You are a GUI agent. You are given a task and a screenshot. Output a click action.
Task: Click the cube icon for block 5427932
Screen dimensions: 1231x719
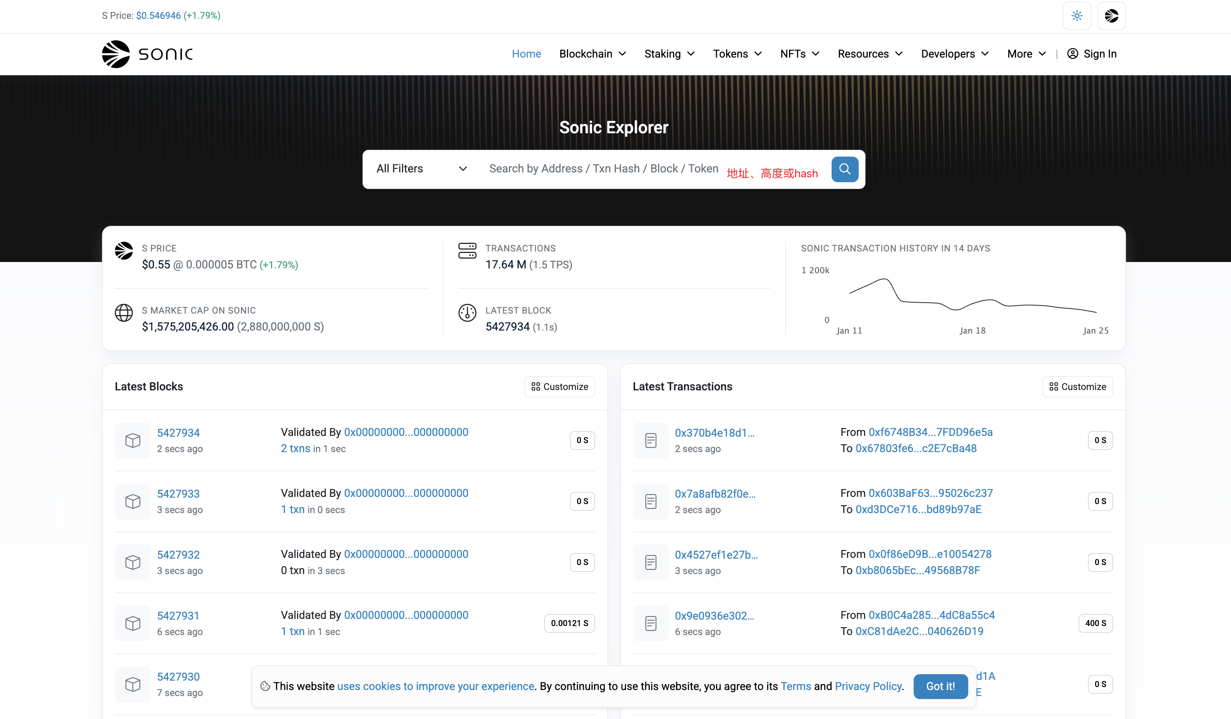tap(133, 562)
